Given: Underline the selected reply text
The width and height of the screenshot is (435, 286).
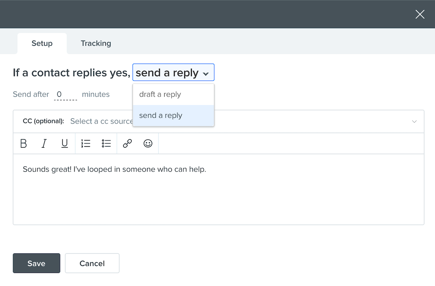Looking at the screenshot, I should tap(65, 144).
